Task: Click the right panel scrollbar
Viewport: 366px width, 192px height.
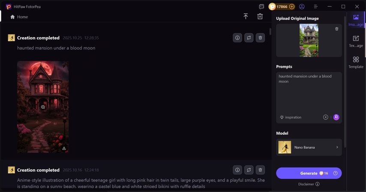Action: 345,82
